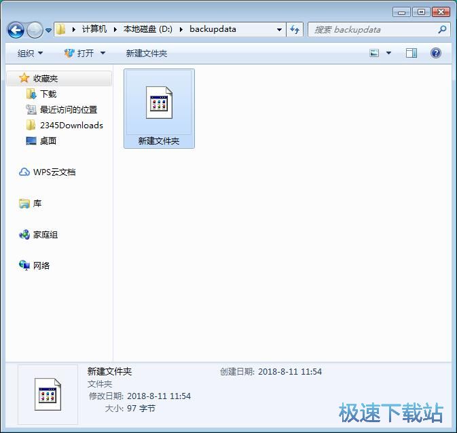
Task: Click the 打开 toolbar button
Action: [79, 54]
